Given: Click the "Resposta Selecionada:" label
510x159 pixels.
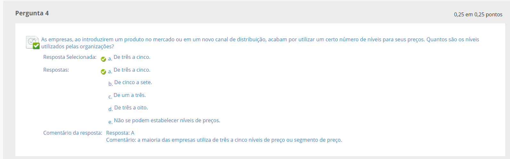Looking at the screenshot, I should pyautogui.click(x=70, y=57).
